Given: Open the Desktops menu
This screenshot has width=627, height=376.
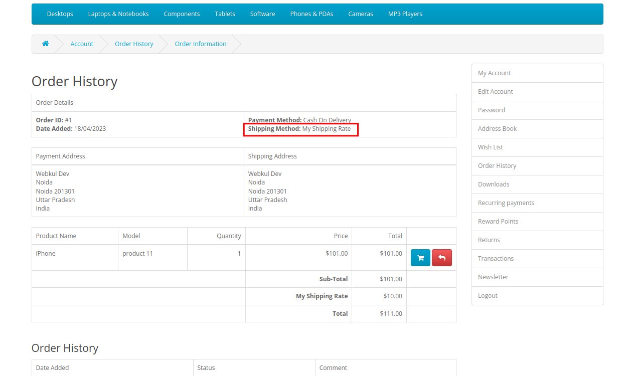Looking at the screenshot, I should tap(60, 14).
